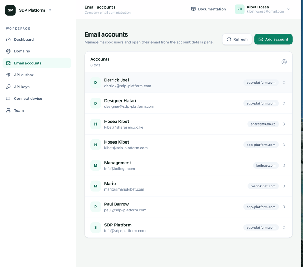This screenshot has height=267, width=303.
Task: Click the kibethosea8@gmail.com user email
Action: [265, 11]
